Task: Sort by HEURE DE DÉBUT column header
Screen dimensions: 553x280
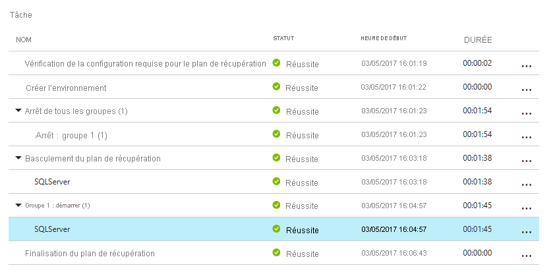Action: click(384, 38)
